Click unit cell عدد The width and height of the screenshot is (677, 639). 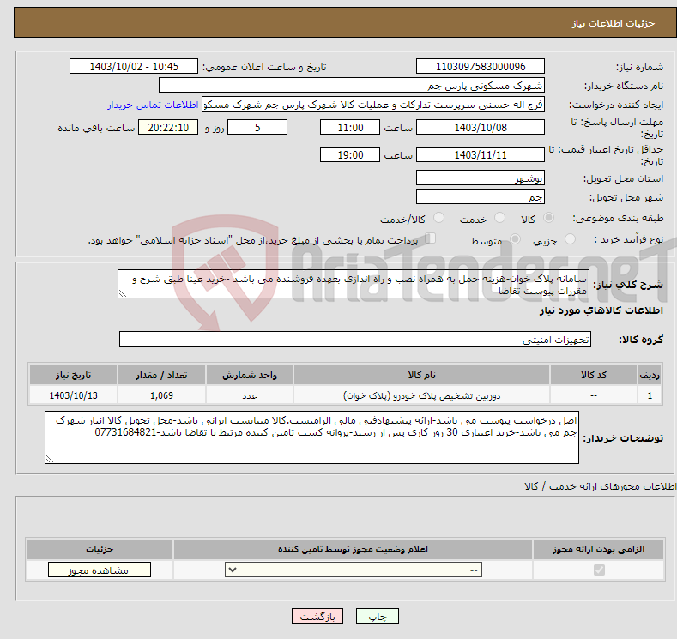tap(250, 395)
